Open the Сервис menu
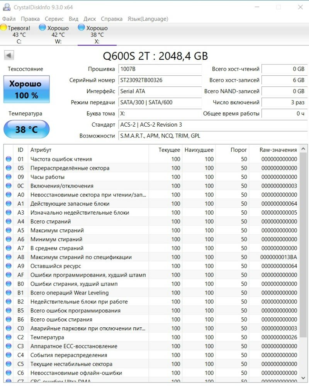The width and height of the screenshot is (309, 386). [54, 19]
